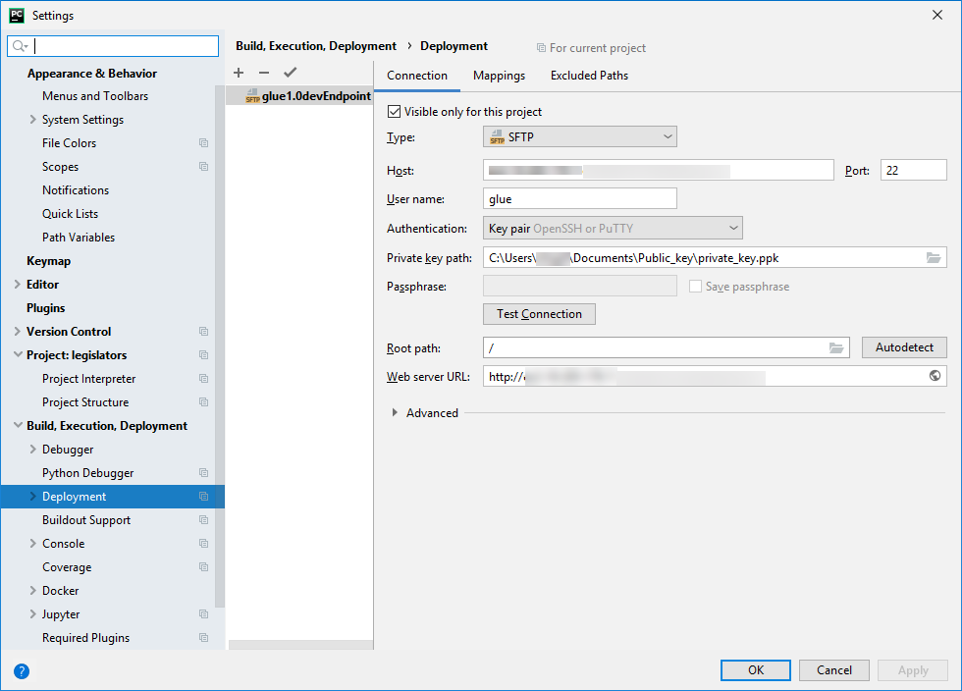Screen dimensions: 962x691
Task: Click the settings search magnifier
Action: (x=18, y=45)
